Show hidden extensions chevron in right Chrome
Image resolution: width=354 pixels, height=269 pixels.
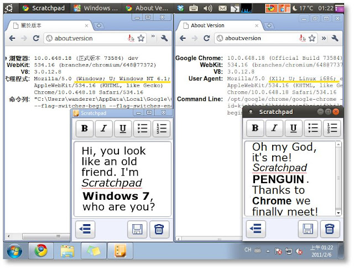[x=324, y=38]
